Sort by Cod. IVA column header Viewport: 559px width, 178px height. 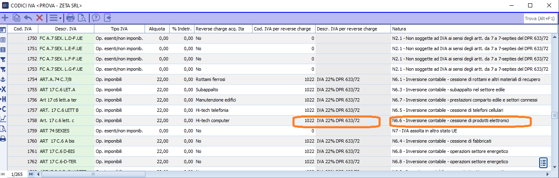tap(23, 29)
